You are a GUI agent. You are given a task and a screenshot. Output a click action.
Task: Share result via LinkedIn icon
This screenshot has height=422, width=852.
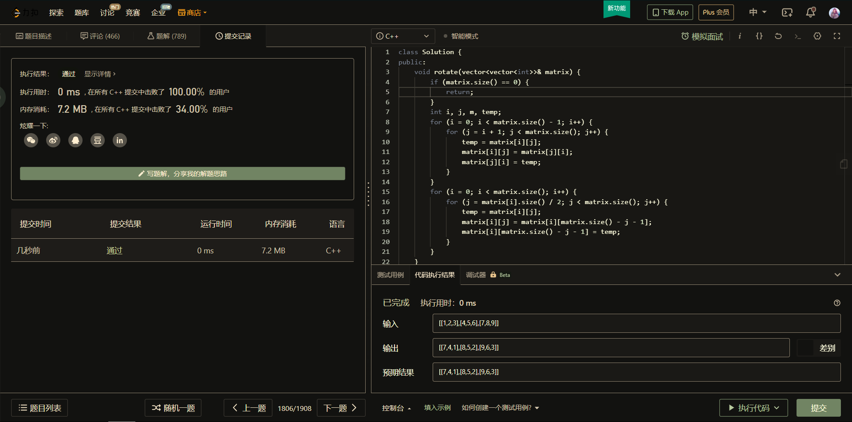pyautogui.click(x=120, y=141)
